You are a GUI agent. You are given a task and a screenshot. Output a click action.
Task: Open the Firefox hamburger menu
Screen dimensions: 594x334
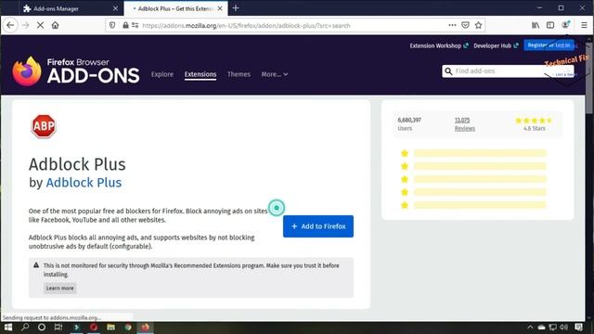click(584, 25)
